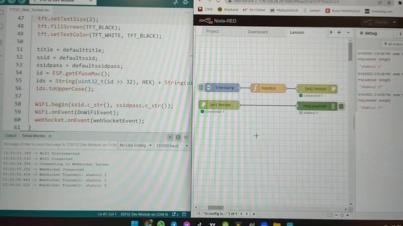The height and width of the screenshot is (226, 403).
Task: Click the Deploy button
Action: [377, 22]
